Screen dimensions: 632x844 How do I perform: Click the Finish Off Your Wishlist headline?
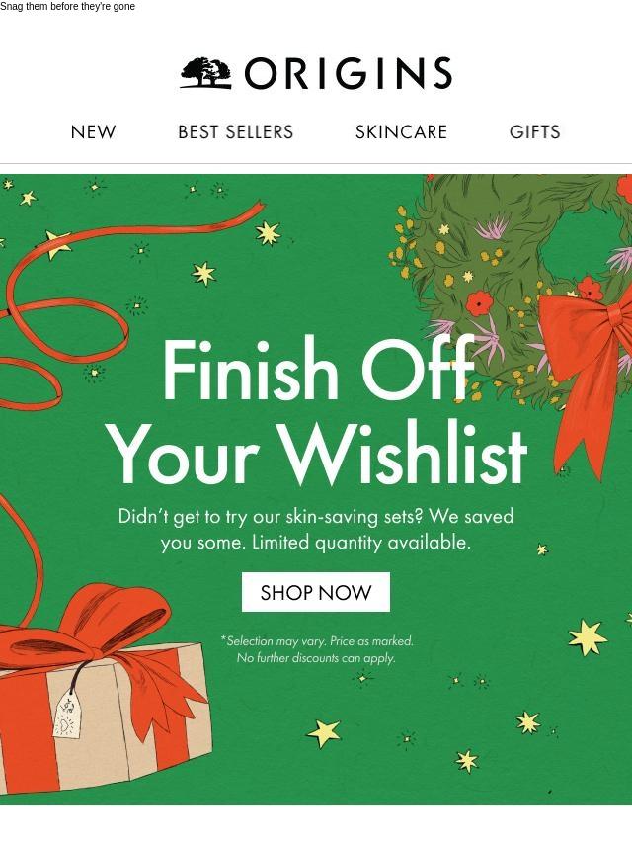tap(317, 409)
